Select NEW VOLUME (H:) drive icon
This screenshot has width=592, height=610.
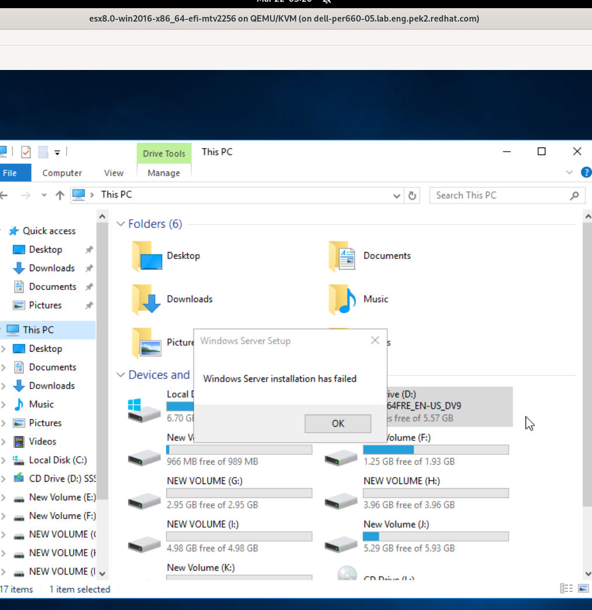pyautogui.click(x=341, y=501)
